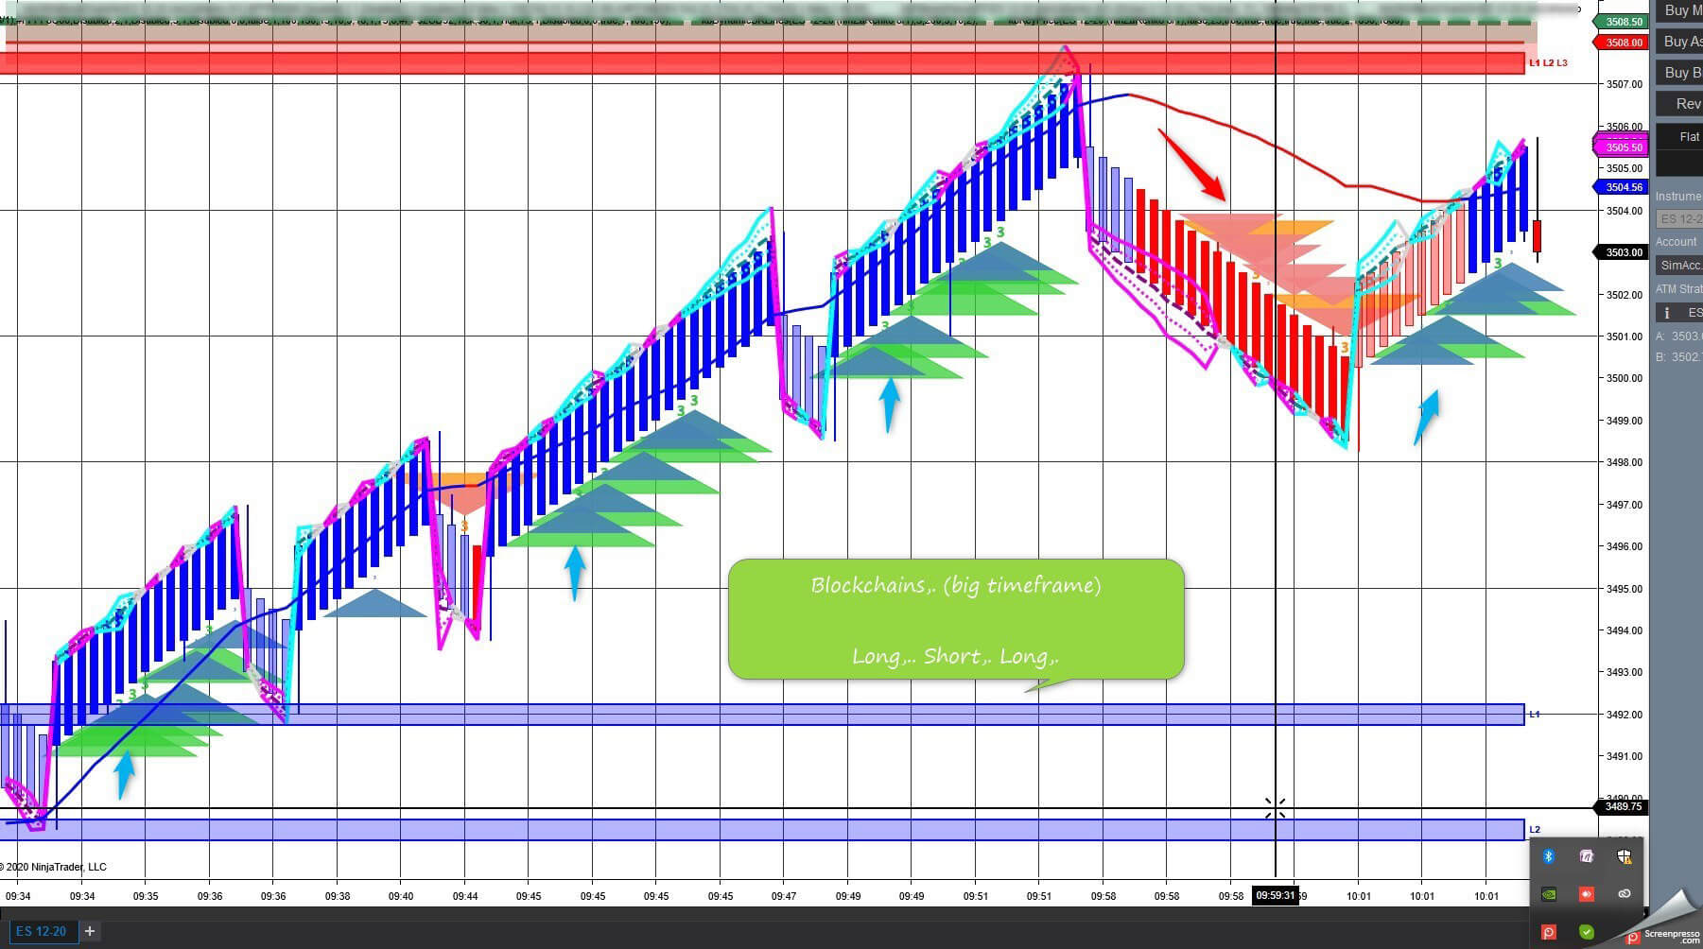The height and width of the screenshot is (949, 1703).
Task: Click the green Blockchains annotation callout
Action: 955,619
